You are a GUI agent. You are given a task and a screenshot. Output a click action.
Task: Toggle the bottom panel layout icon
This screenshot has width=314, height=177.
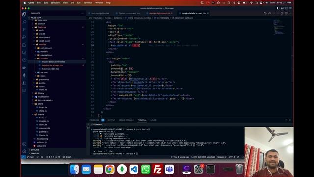282,8
